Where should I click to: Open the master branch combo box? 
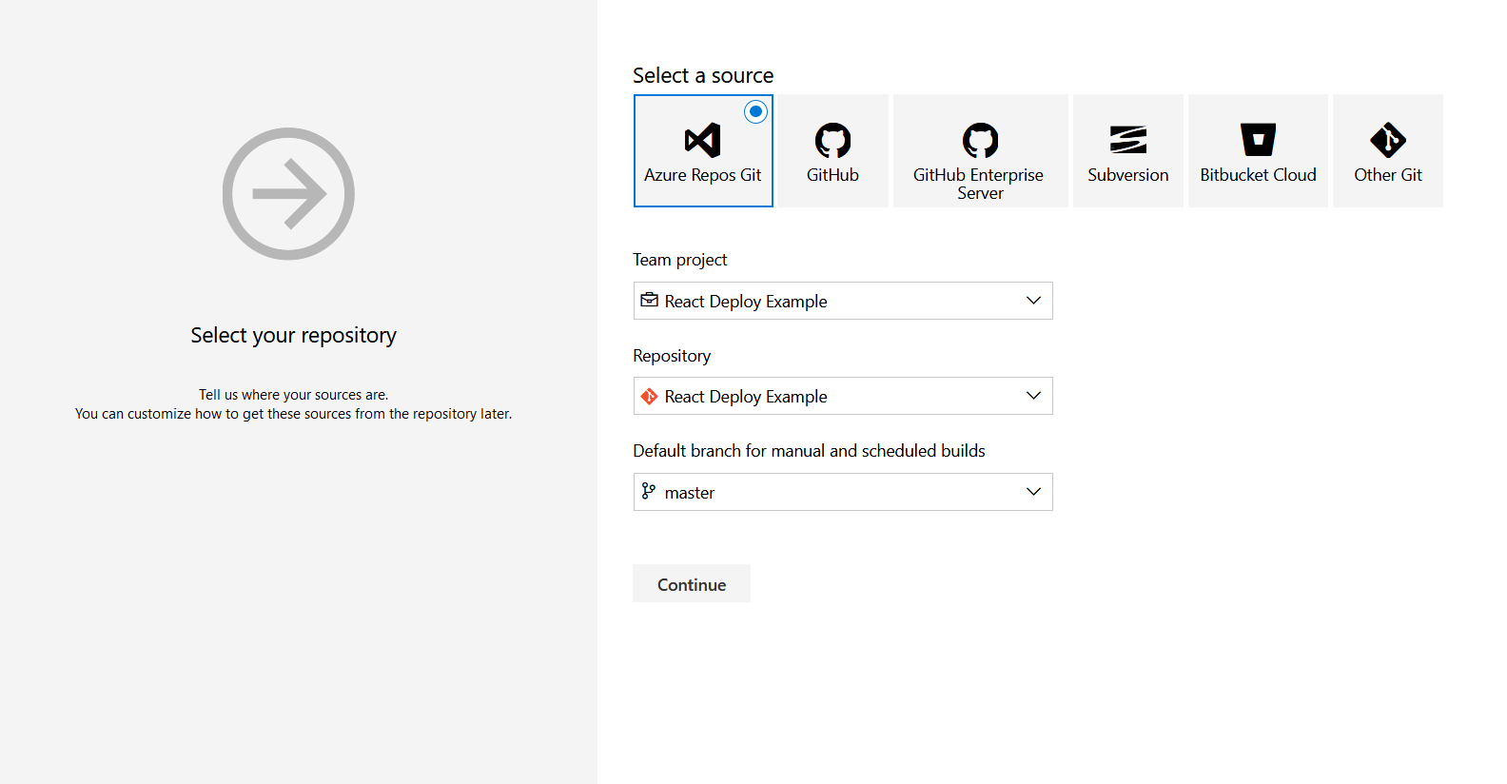click(843, 492)
